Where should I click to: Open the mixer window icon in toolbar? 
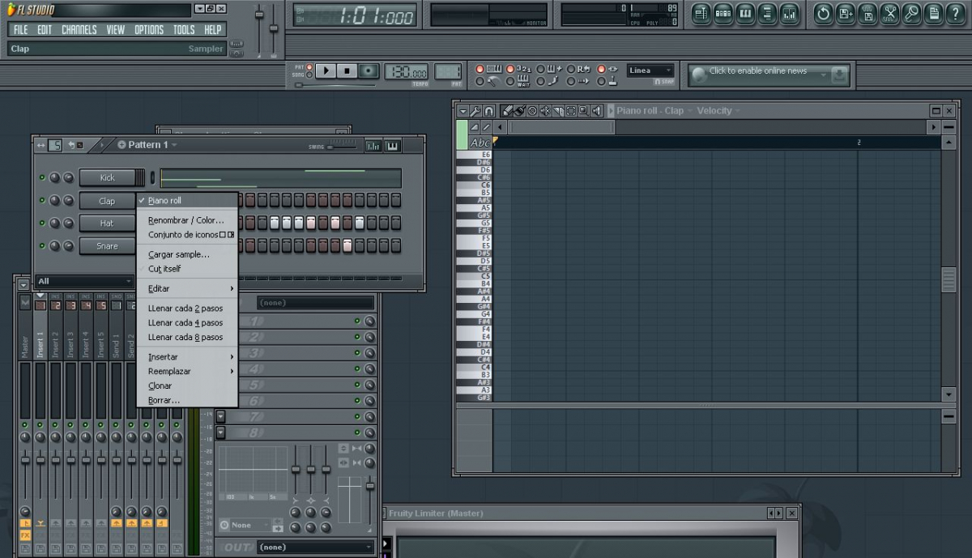pos(789,13)
